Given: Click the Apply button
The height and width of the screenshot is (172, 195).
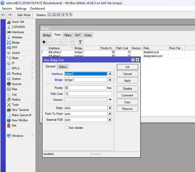Looking at the screenshot, I should point(127,81).
